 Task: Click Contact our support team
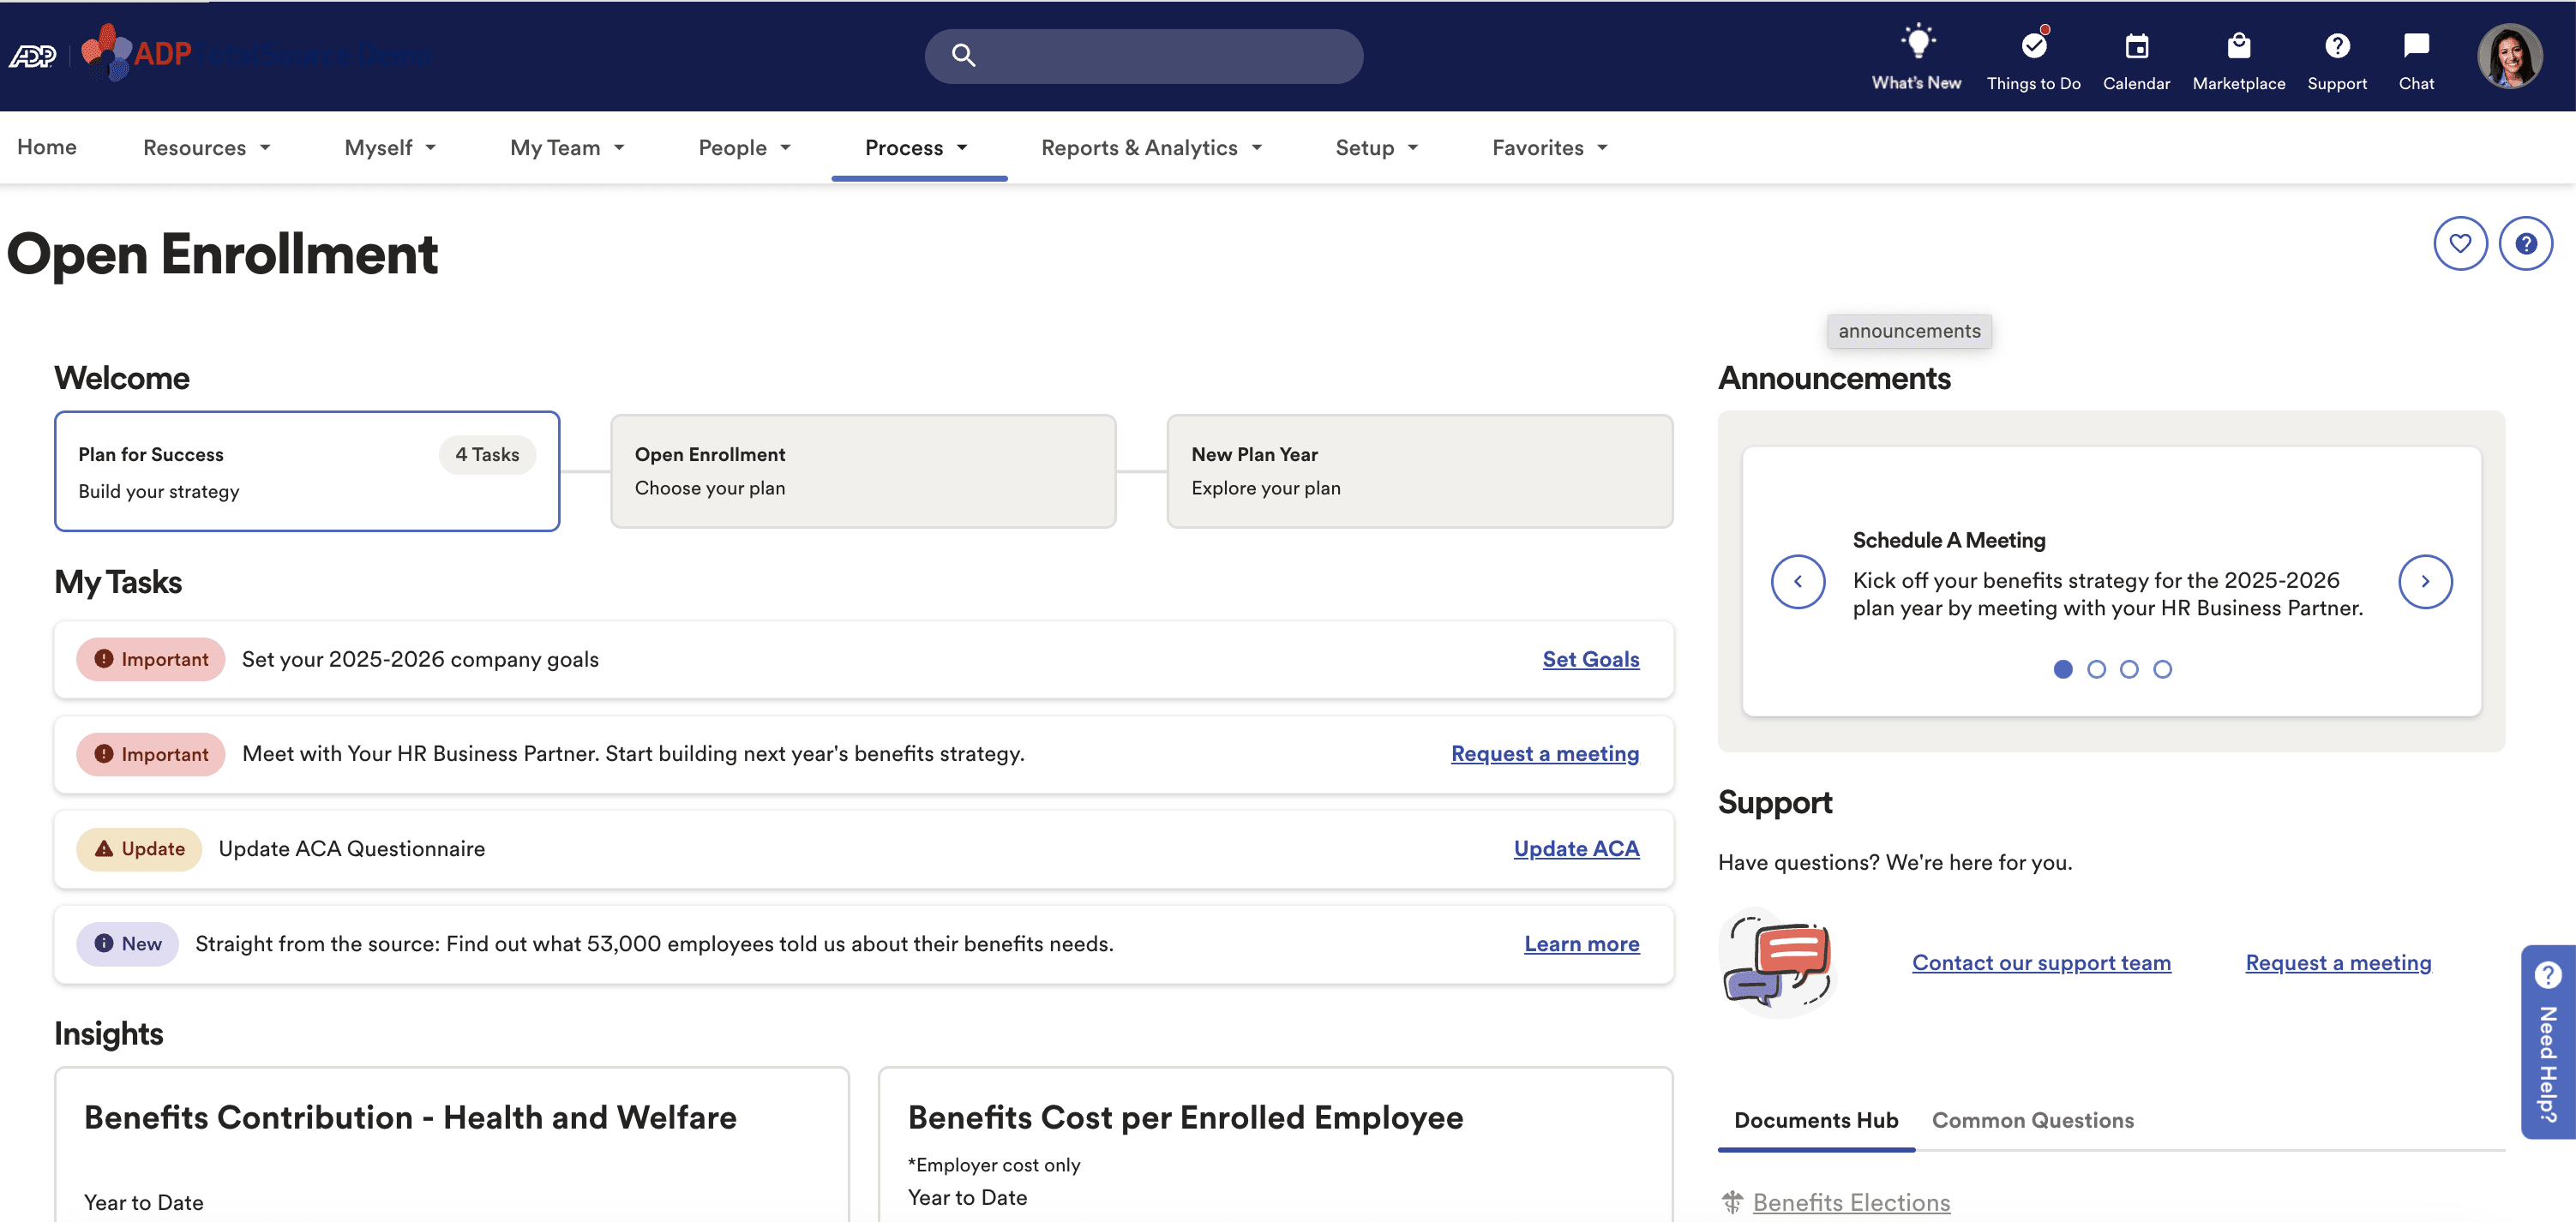2041,962
